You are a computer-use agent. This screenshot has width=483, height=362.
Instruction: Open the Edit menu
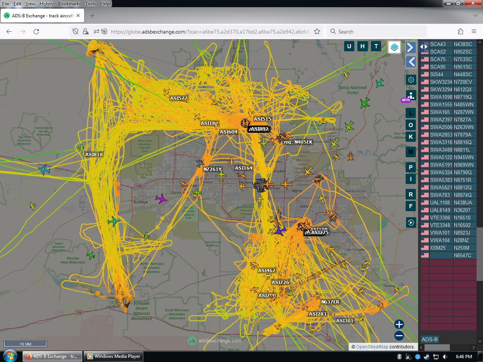point(17,4)
